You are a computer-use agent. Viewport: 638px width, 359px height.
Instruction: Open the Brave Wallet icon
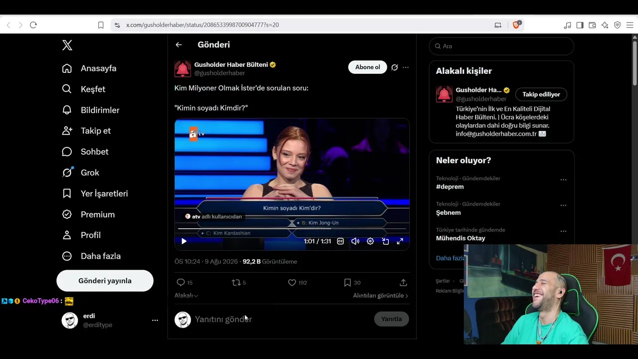(x=592, y=25)
